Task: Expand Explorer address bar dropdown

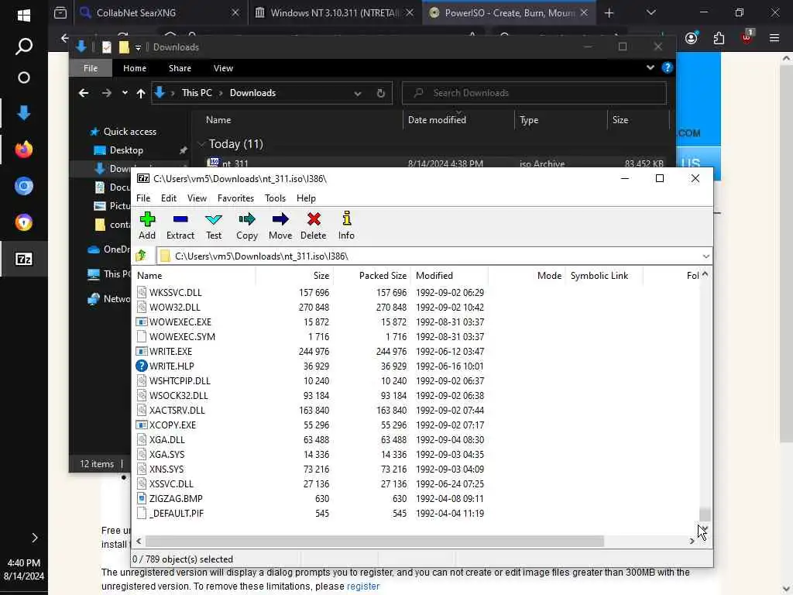Action: (358, 93)
